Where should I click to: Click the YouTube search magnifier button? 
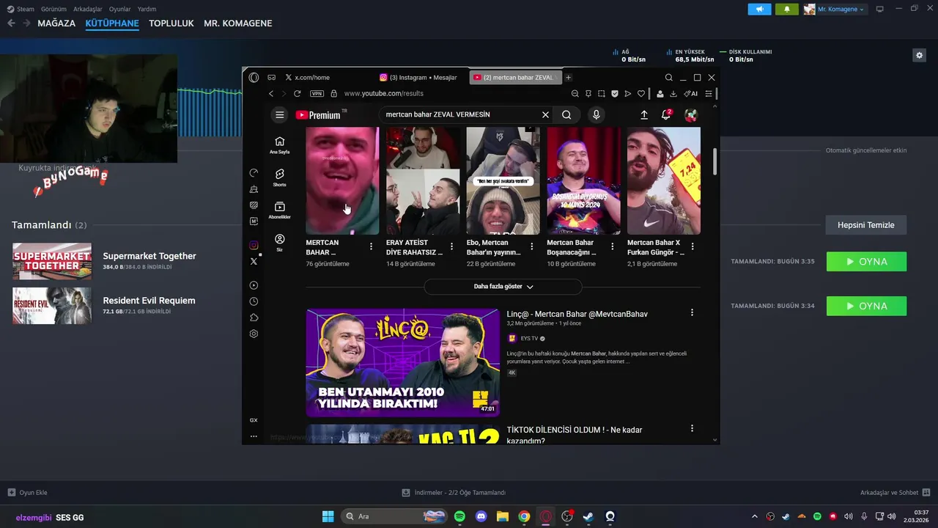(x=566, y=114)
